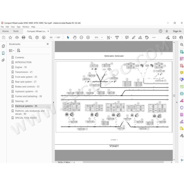Select Electrical systems - 55 bookmark
The image size is (184, 184).
point(26,106)
